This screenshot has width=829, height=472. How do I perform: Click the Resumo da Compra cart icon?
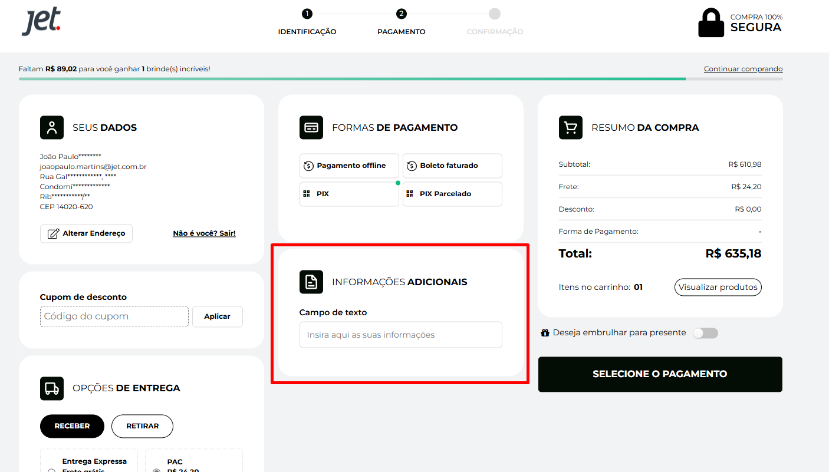pos(571,127)
